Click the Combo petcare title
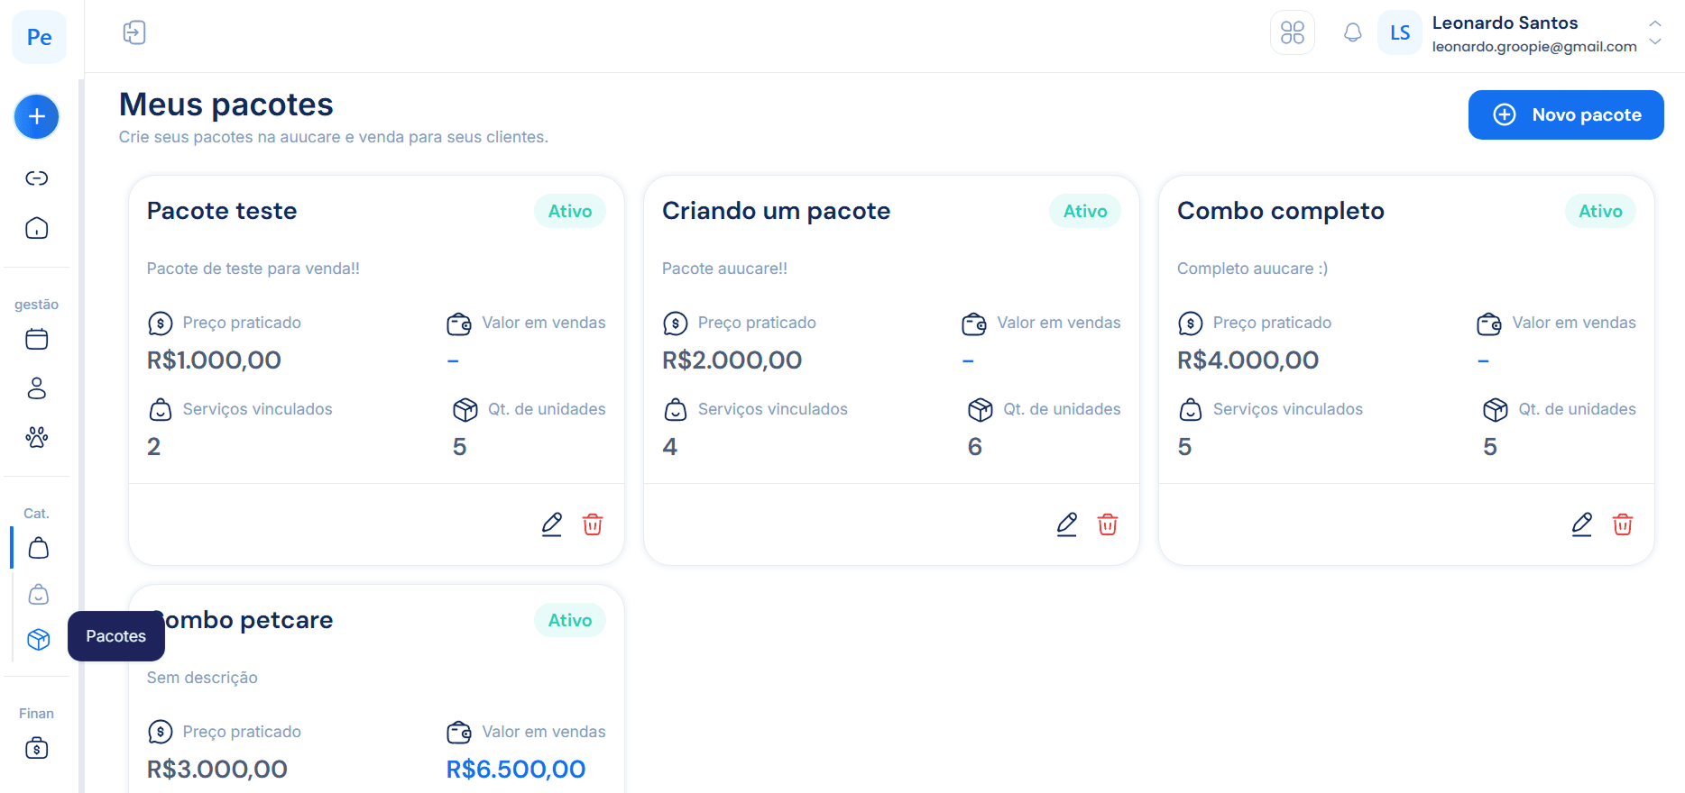 tap(249, 620)
